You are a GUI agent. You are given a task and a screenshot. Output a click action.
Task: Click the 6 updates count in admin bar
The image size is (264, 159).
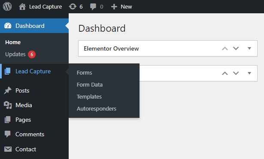point(81,7)
